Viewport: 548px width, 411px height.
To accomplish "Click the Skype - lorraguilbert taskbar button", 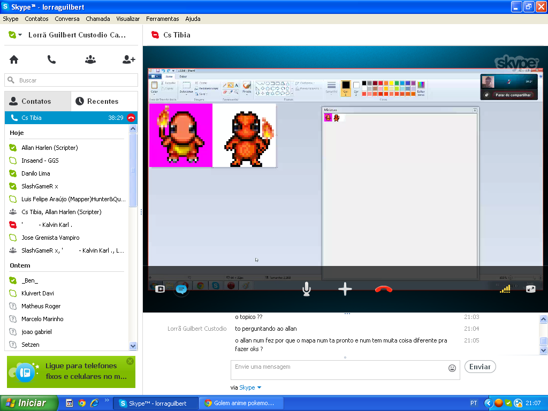I will click(x=156, y=403).
